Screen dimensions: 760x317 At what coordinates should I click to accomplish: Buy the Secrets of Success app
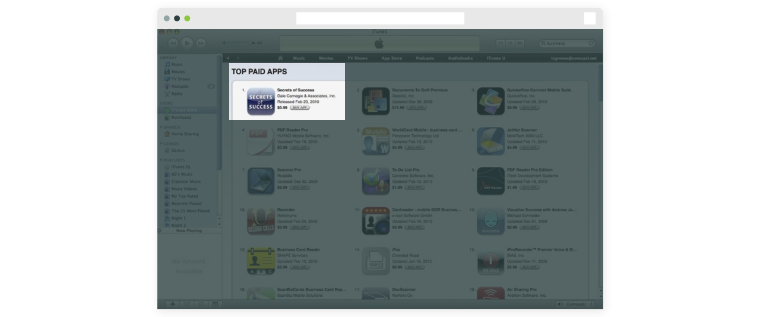pos(300,107)
